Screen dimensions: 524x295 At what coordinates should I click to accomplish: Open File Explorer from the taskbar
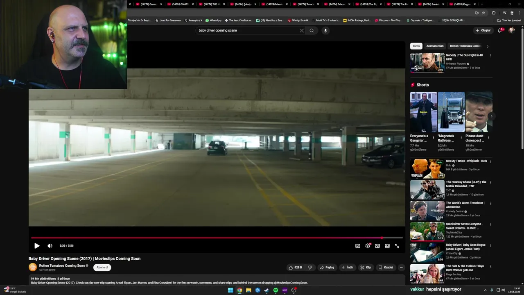pyautogui.click(x=248, y=290)
